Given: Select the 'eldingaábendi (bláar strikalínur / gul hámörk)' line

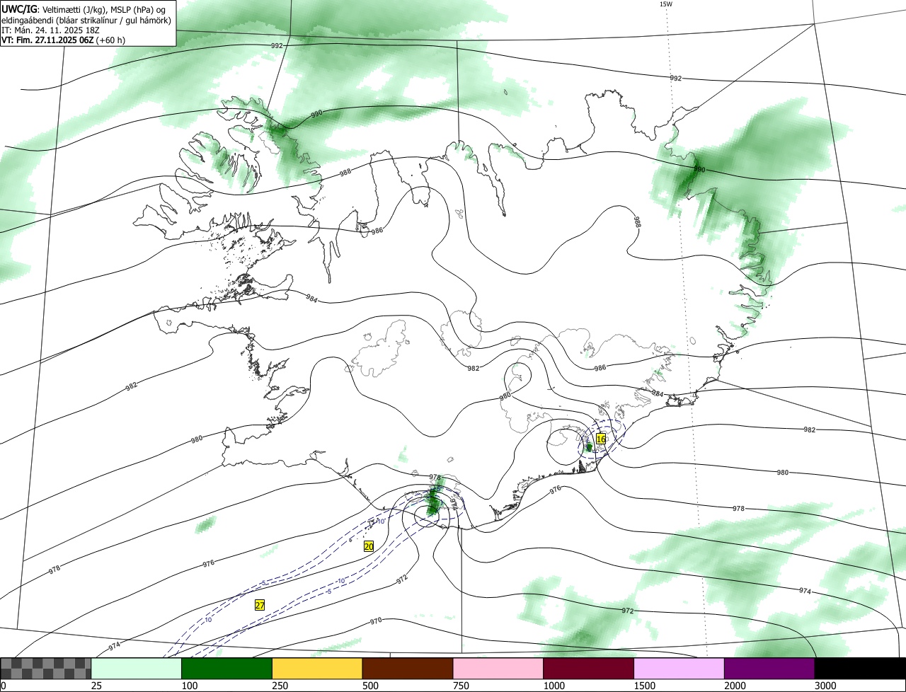Looking at the screenshot, I should tap(86, 20).
